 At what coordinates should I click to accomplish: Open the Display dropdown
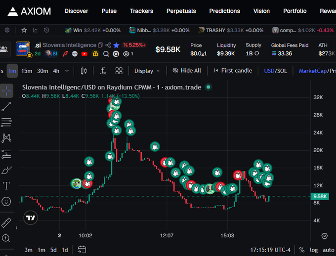coord(147,71)
